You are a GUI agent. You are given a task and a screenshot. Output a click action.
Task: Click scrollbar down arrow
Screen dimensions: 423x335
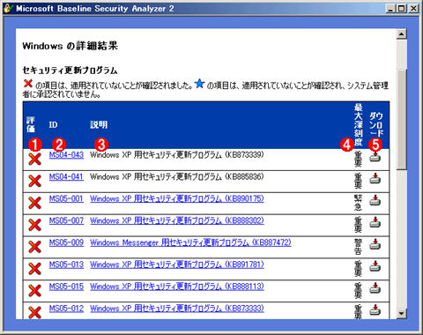tap(401, 313)
